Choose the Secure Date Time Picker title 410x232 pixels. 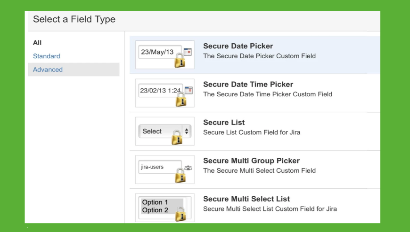pos(248,85)
